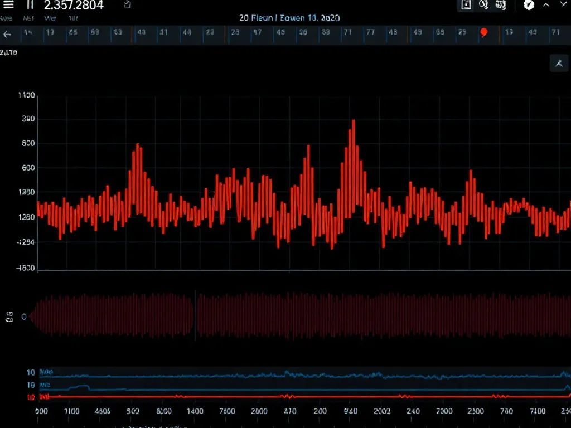Open the hamburger menu

8,4
